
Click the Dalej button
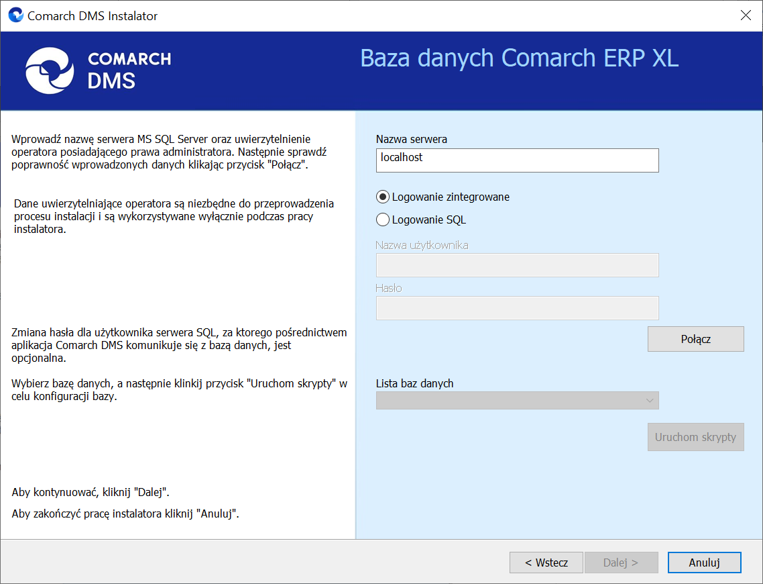(622, 563)
